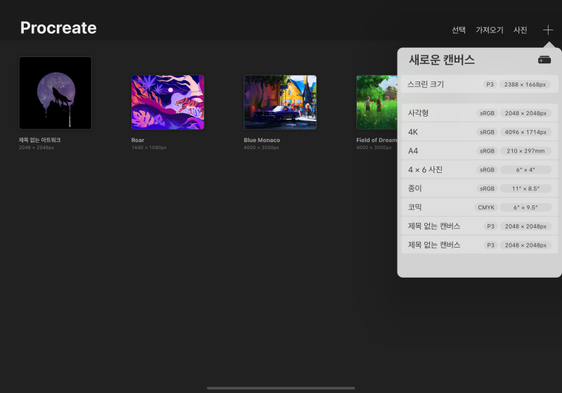
Task: Tap the home indicator bar
Action: 281,388
